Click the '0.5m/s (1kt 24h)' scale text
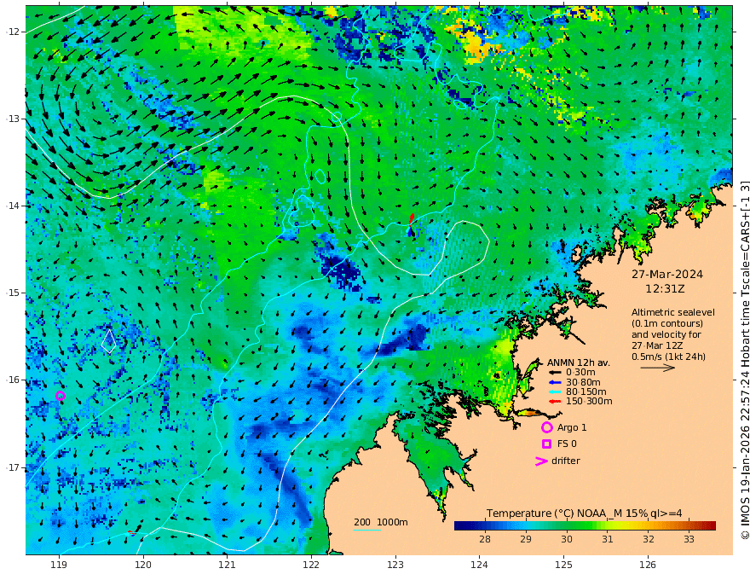The height and width of the screenshot is (580, 750). pos(669,357)
